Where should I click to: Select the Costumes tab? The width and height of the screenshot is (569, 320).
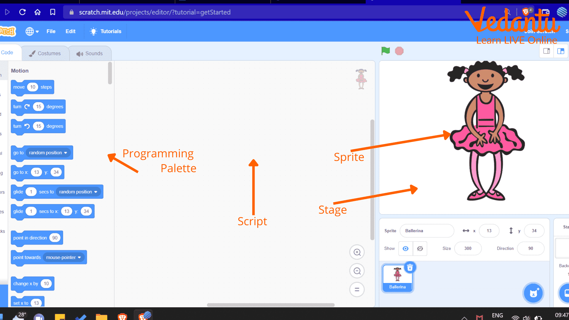click(x=45, y=53)
